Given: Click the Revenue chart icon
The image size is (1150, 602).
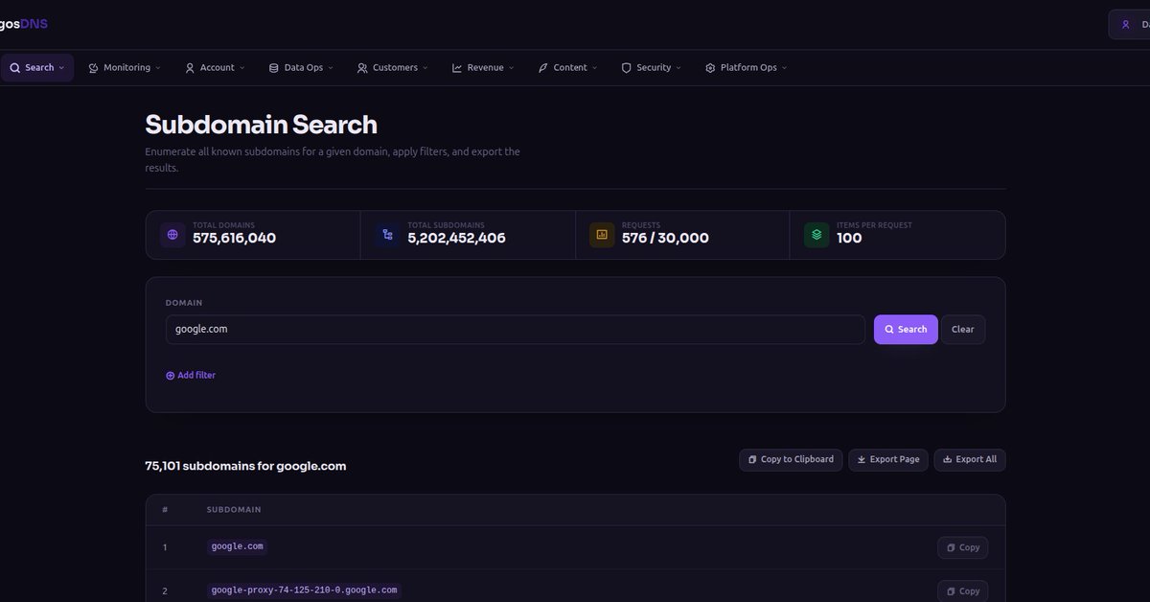Looking at the screenshot, I should pos(457,68).
